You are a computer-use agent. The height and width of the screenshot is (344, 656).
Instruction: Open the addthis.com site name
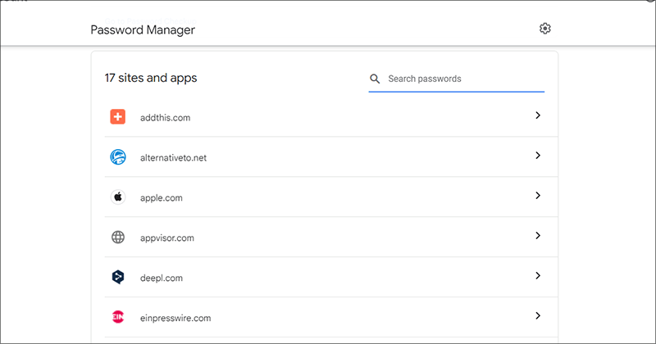(166, 118)
